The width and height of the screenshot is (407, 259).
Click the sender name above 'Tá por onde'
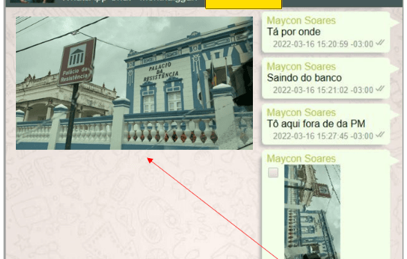301,21
